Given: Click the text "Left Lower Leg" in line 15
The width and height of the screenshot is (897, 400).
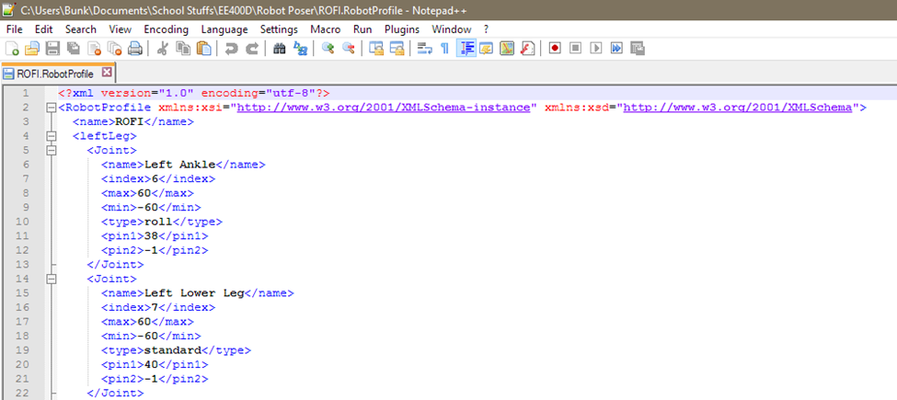Looking at the screenshot, I should click(x=194, y=292).
